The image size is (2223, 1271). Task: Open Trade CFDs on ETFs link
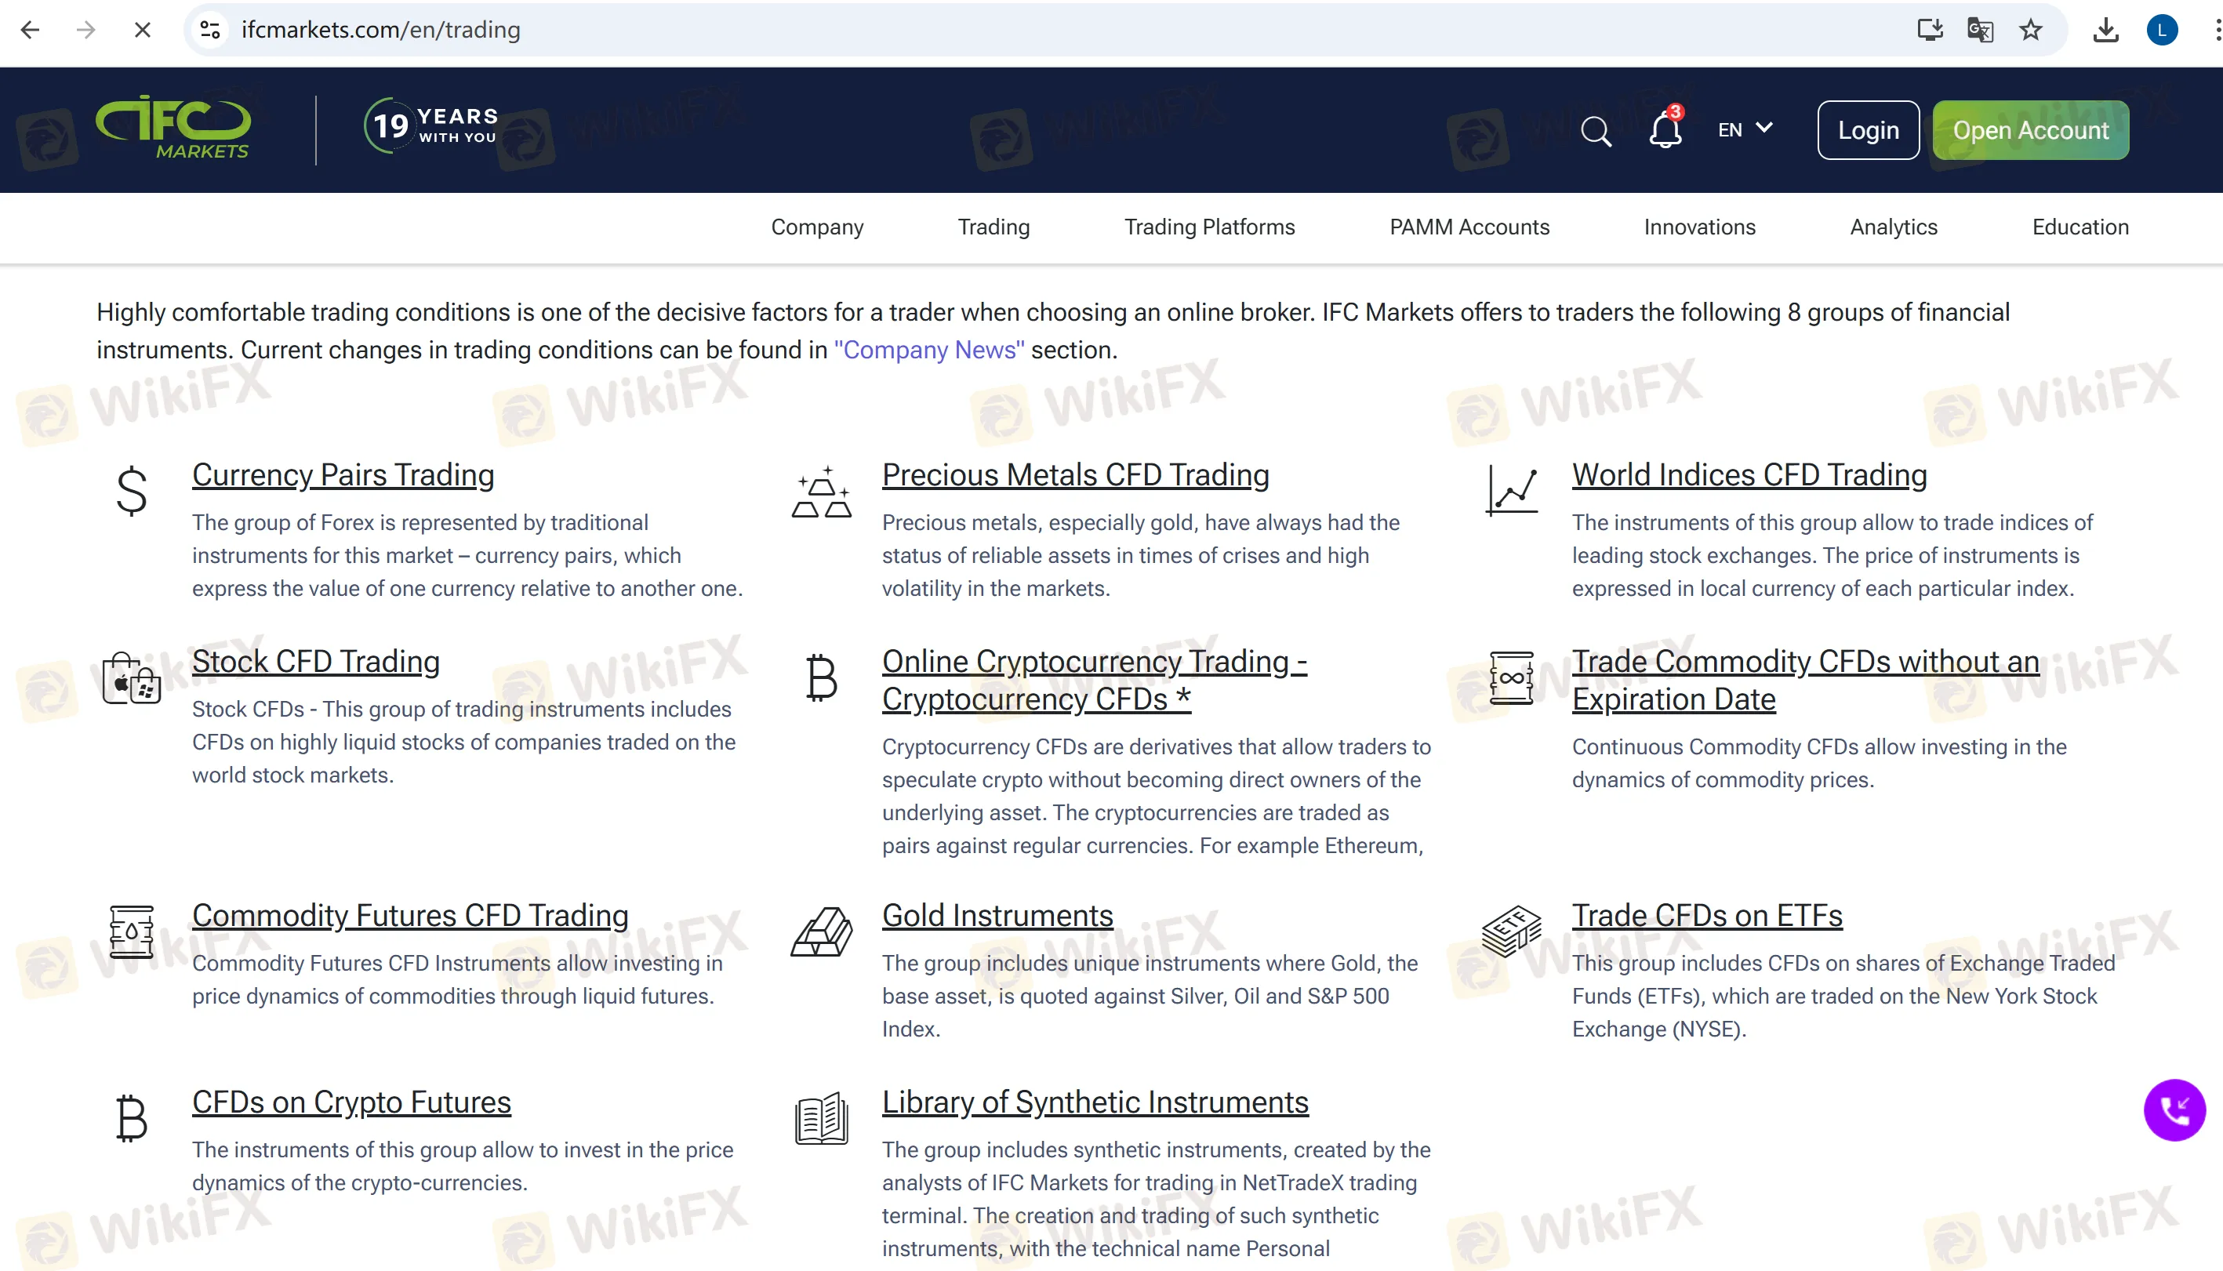click(1706, 916)
